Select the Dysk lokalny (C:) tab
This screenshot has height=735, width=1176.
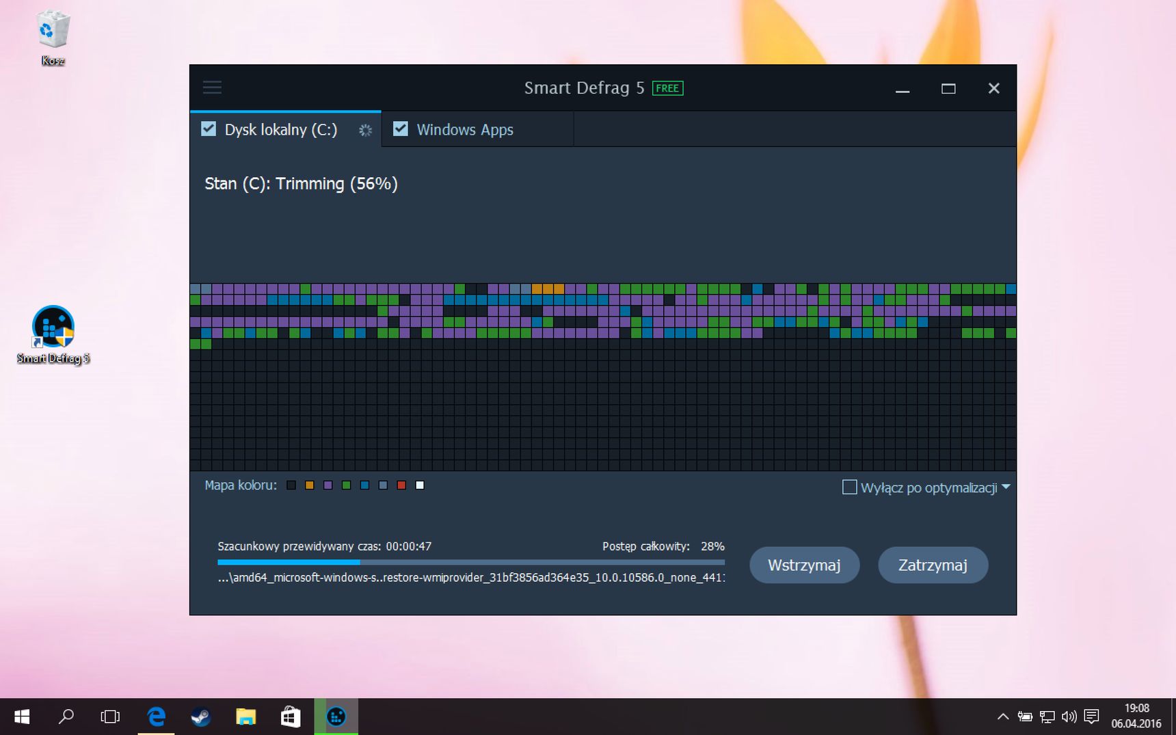(x=285, y=129)
